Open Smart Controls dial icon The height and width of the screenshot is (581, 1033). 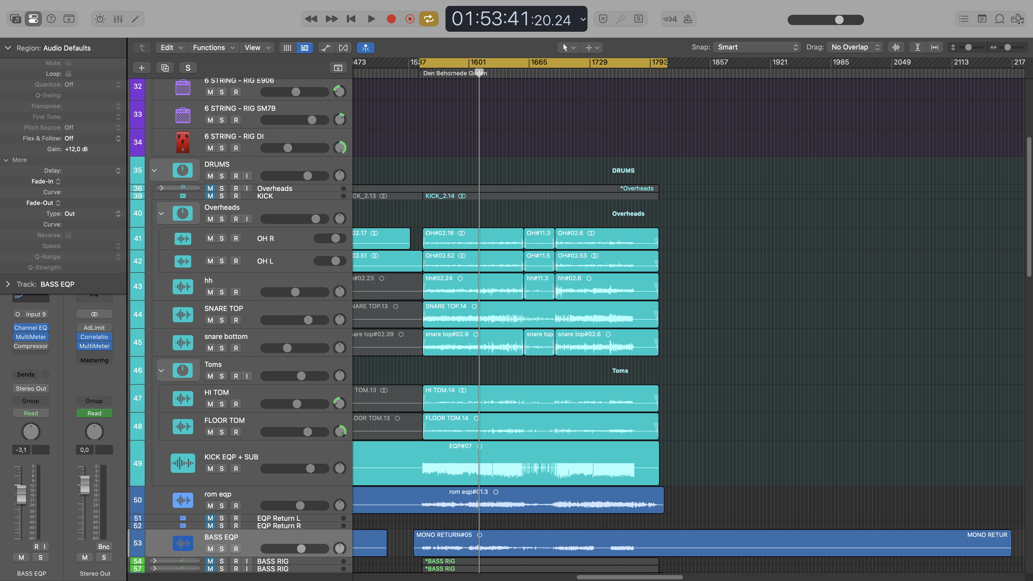point(100,19)
